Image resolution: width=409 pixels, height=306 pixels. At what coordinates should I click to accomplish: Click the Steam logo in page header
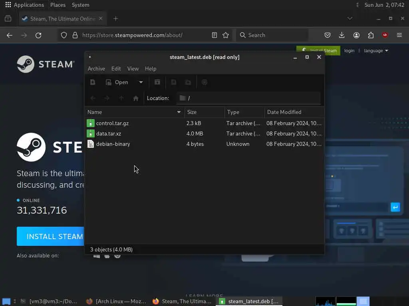(46, 64)
